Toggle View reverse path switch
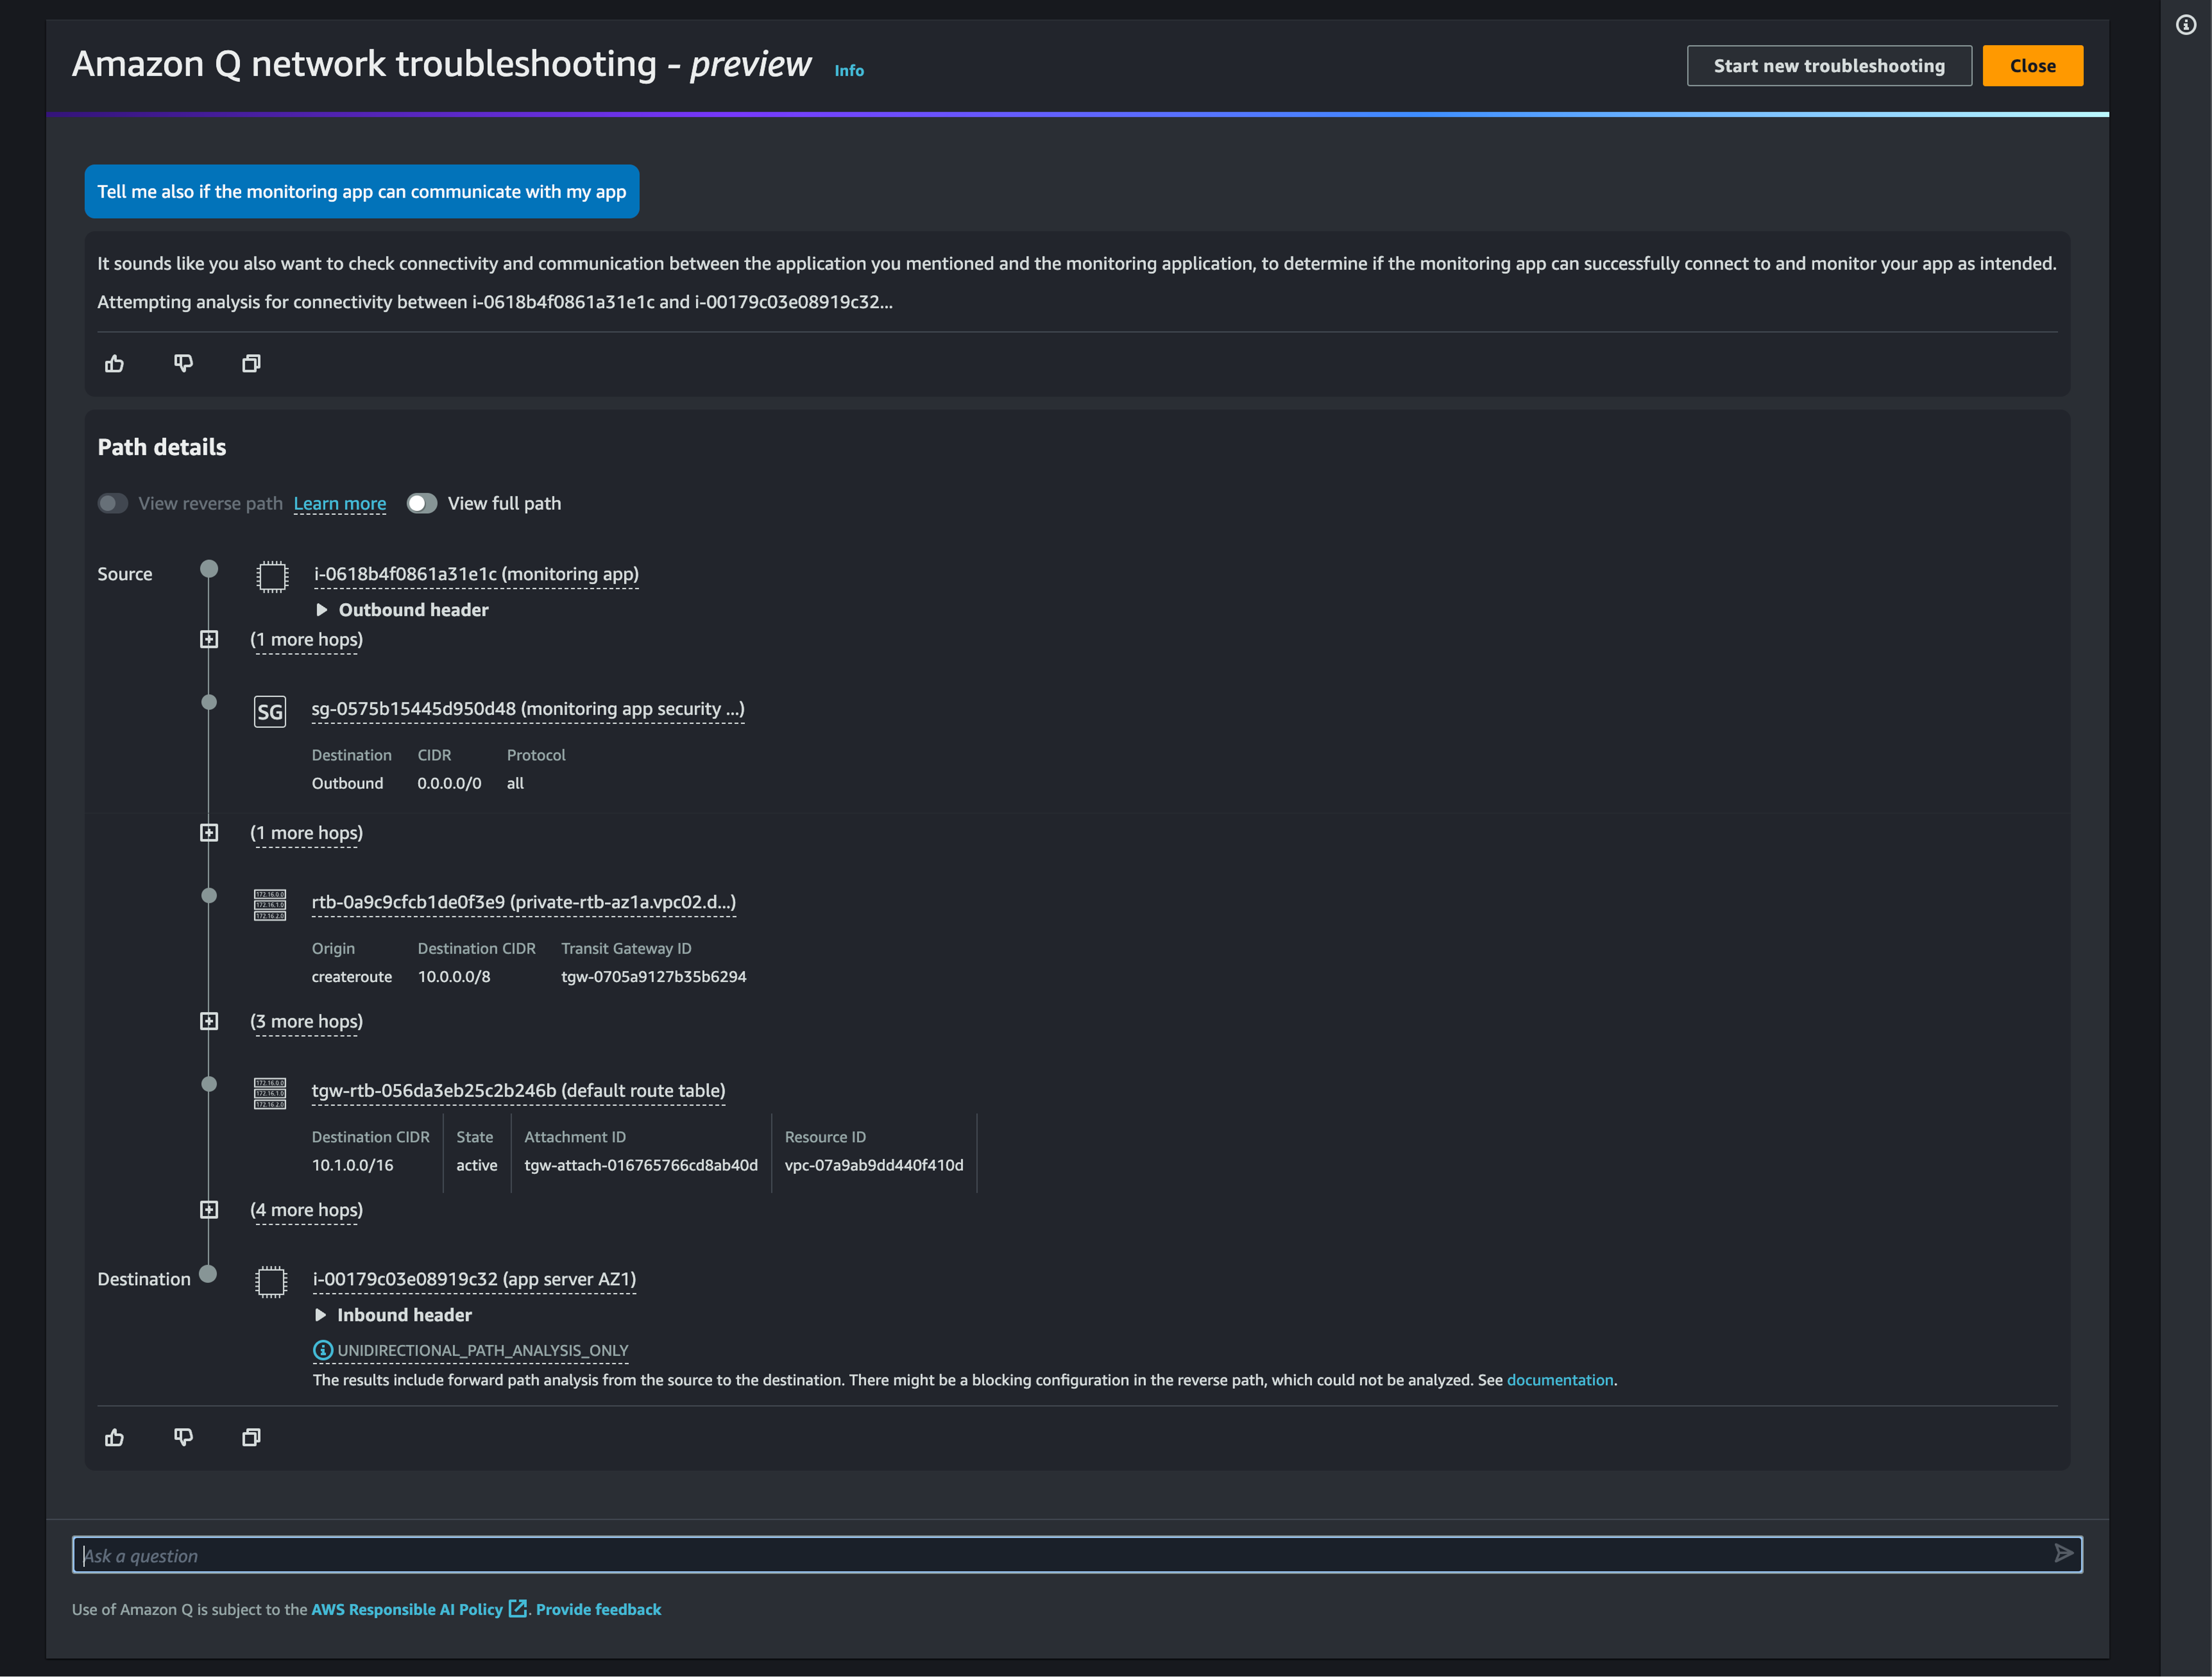Screen dimensions: 2212x1677 coord(113,503)
